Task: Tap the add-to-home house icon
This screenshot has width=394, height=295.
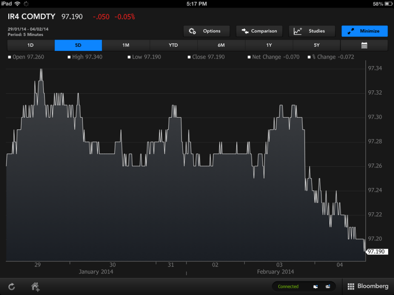Action: [35, 286]
